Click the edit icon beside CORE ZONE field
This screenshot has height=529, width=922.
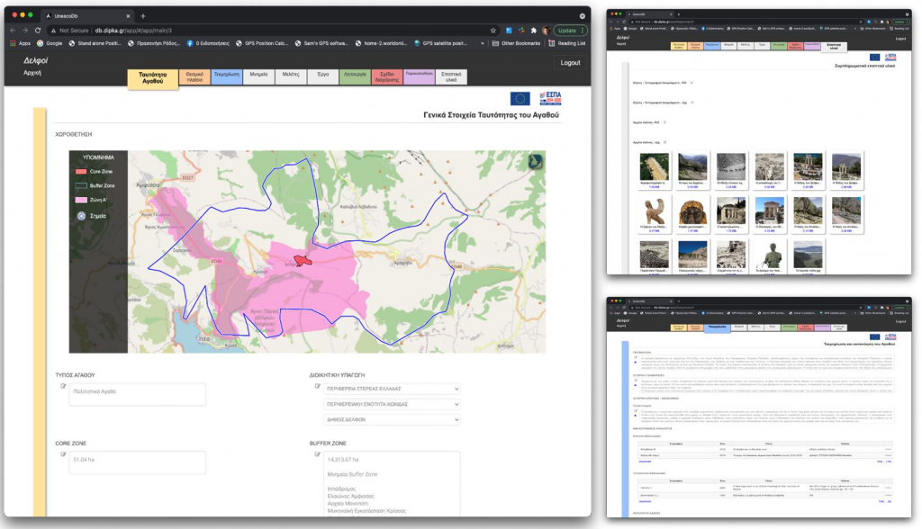(63, 453)
